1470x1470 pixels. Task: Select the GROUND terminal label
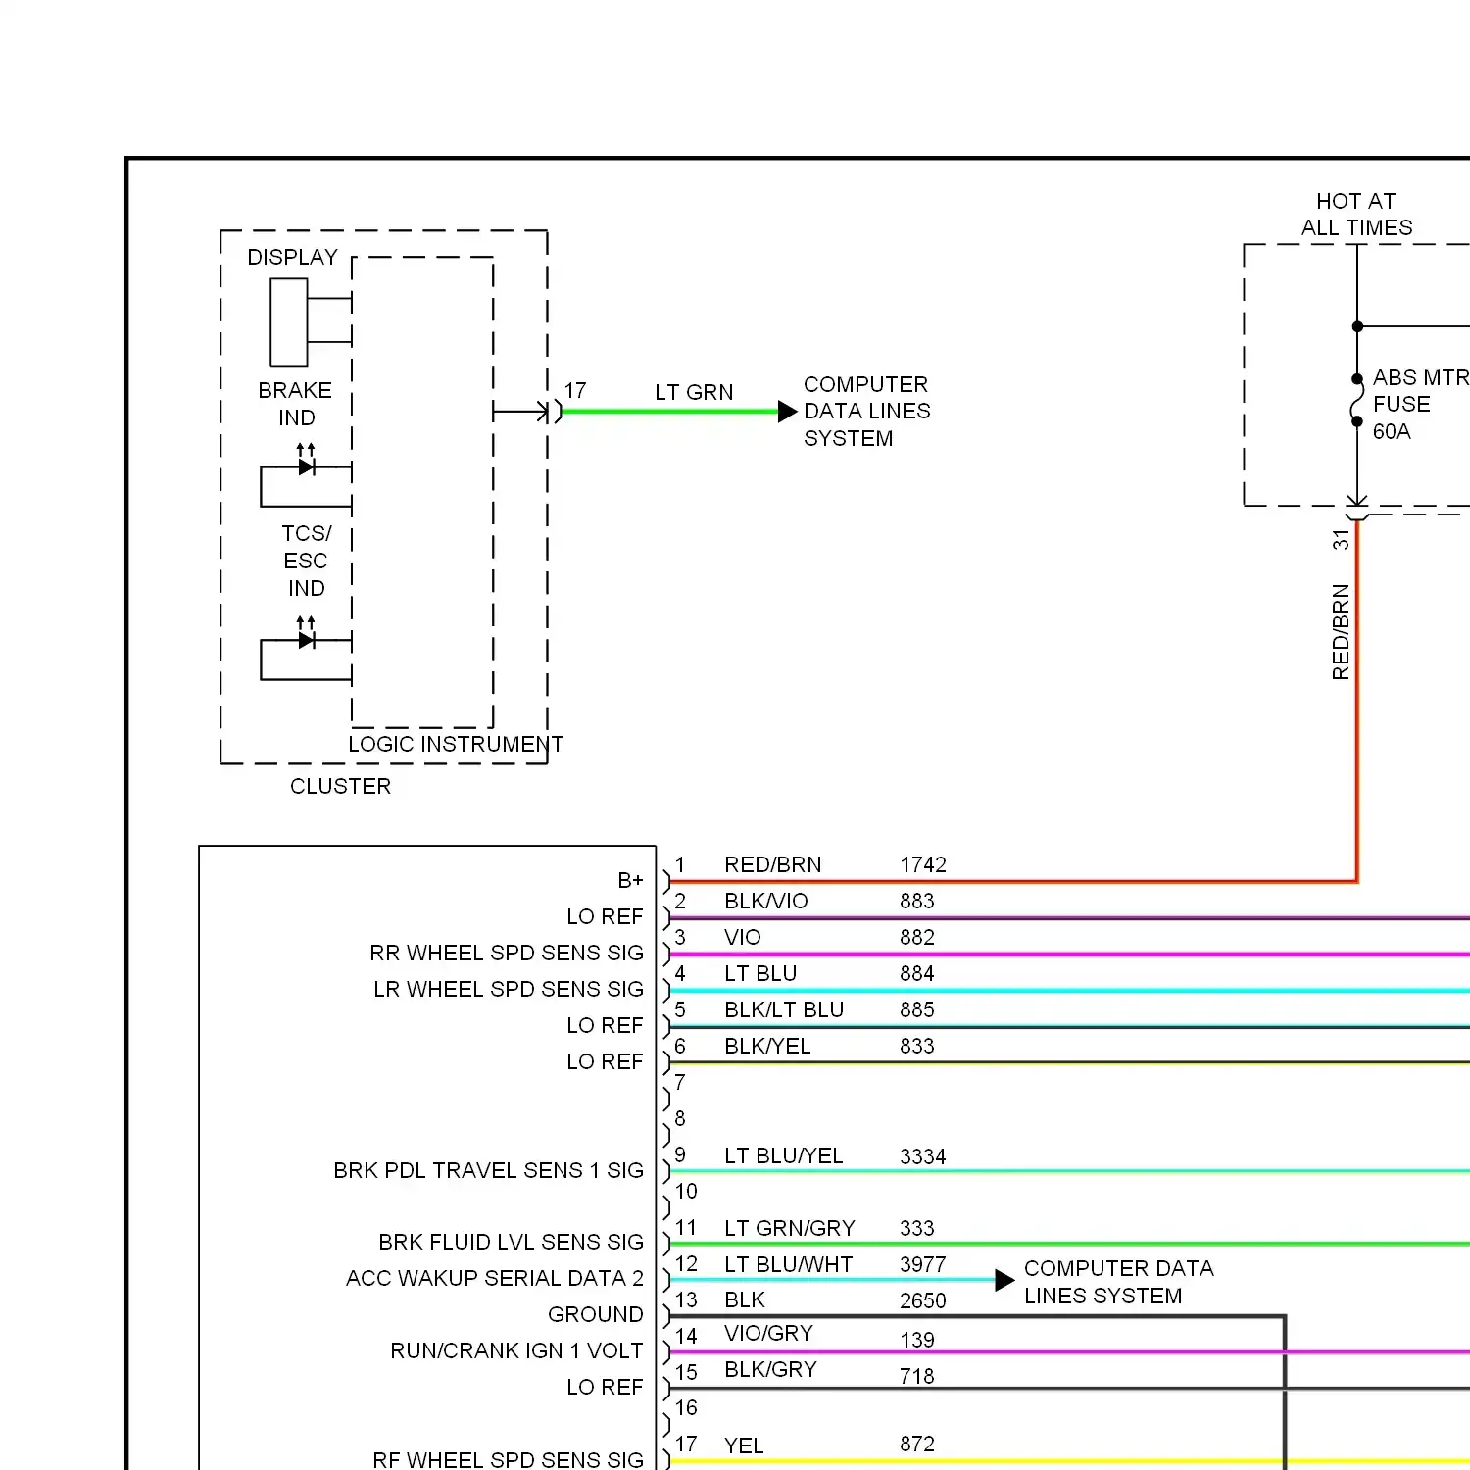pyautogui.click(x=595, y=1314)
